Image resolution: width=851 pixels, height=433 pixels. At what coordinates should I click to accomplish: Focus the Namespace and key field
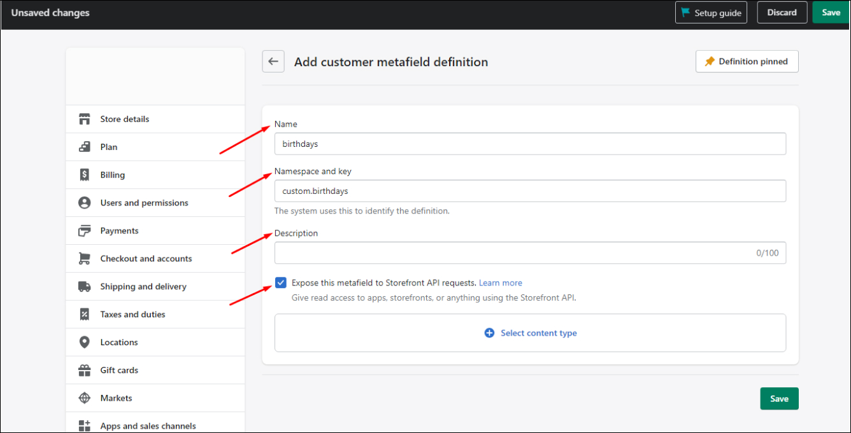530,191
